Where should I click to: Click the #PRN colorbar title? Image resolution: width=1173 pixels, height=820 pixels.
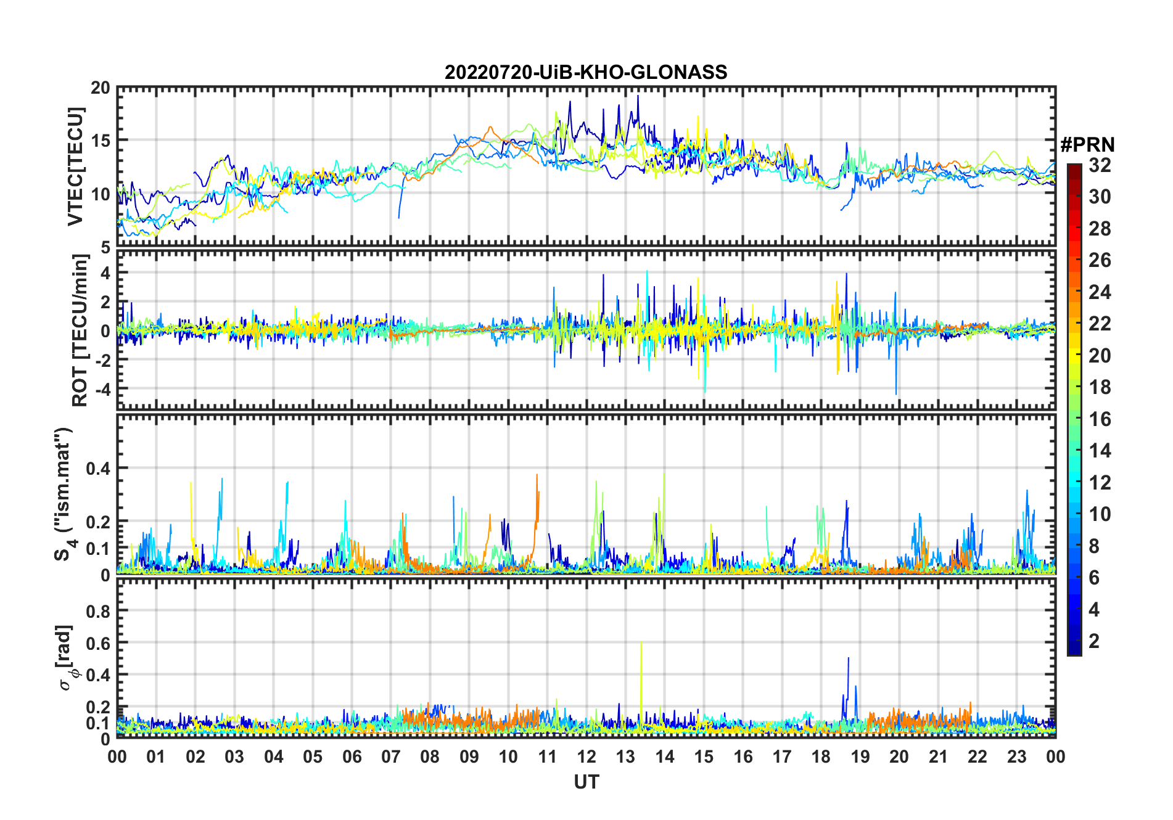[x=1087, y=145]
